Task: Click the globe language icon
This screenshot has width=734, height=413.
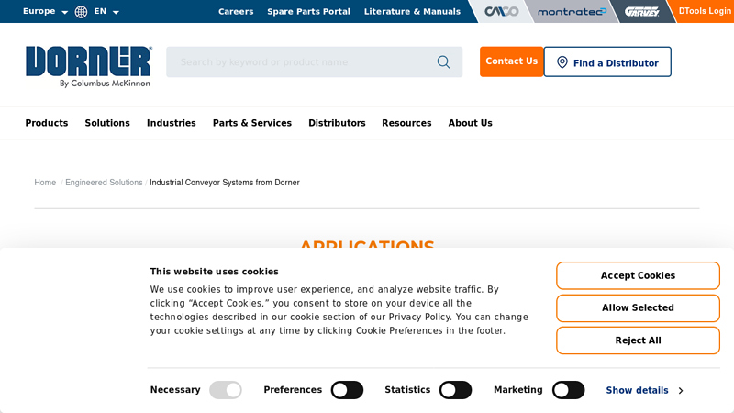Action: [82, 12]
